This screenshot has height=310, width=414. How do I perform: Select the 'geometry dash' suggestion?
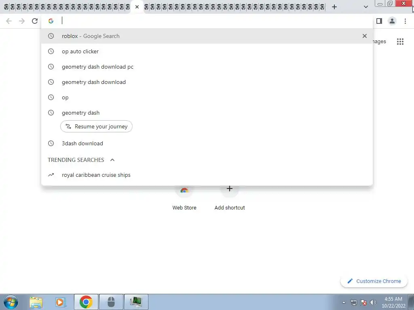207,113
